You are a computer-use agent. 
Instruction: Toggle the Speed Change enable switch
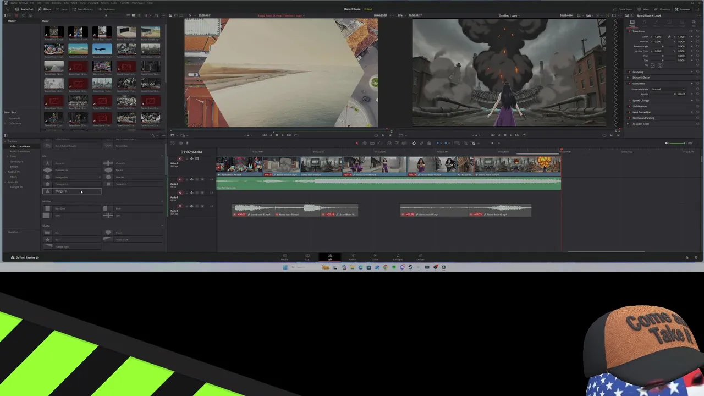tap(629, 101)
